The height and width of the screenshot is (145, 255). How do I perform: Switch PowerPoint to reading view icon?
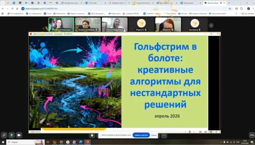(211, 132)
